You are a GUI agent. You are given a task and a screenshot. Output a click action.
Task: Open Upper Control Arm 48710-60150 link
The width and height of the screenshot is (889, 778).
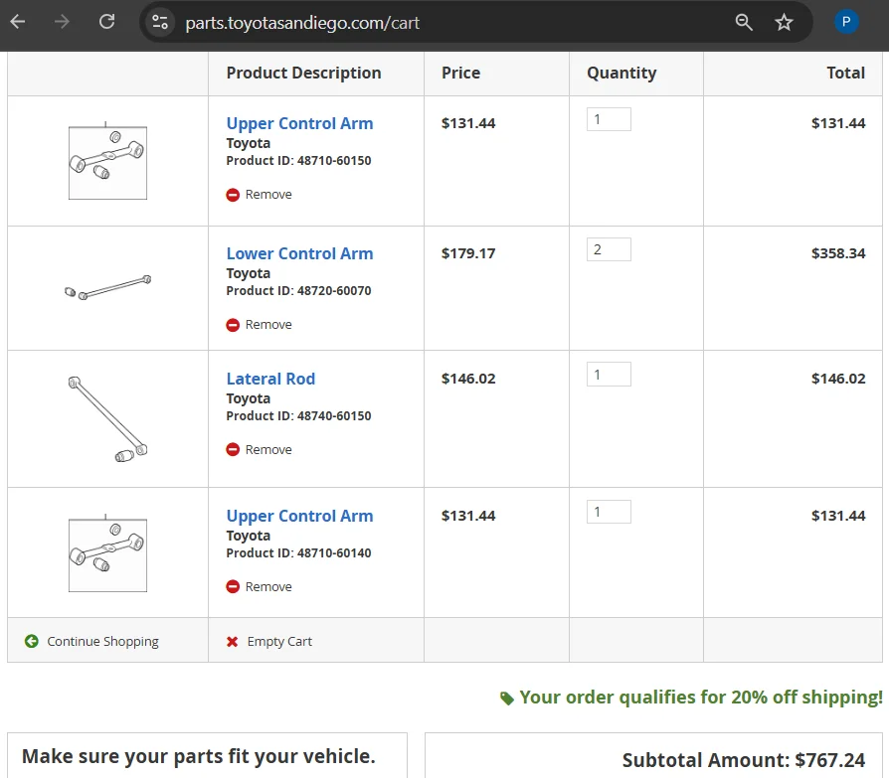pos(299,123)
